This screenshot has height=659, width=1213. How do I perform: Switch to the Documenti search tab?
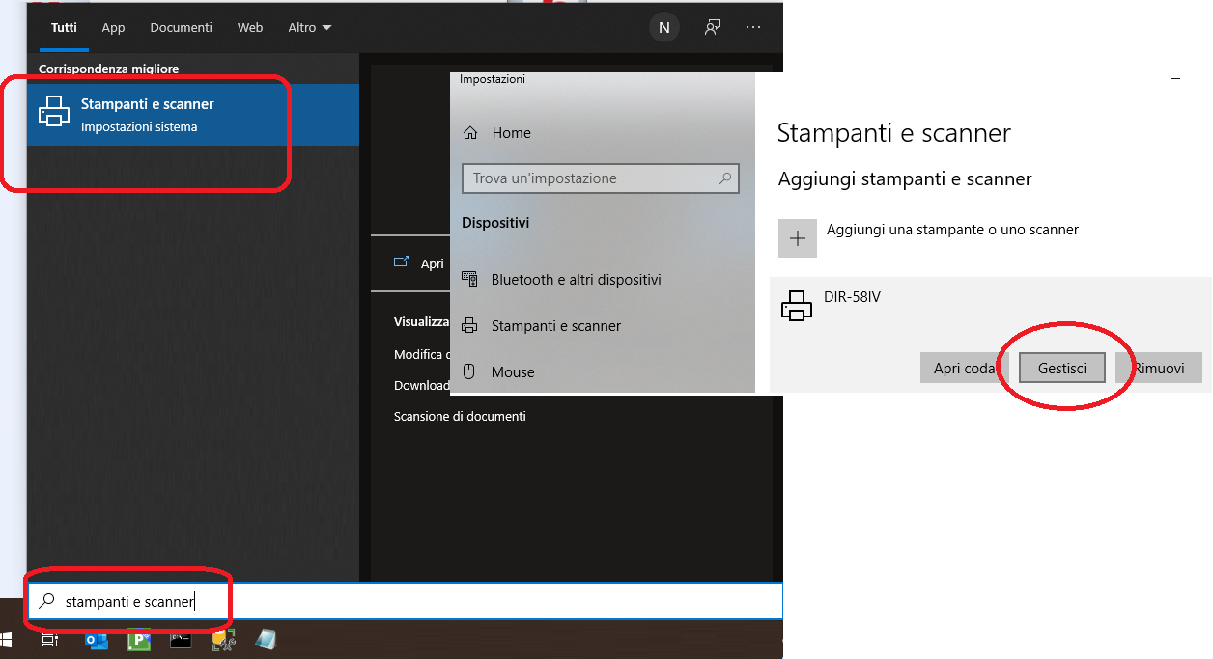pos(181,28)
